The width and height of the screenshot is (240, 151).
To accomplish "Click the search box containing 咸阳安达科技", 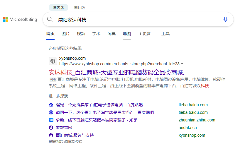I will click(x=138, y=19).
